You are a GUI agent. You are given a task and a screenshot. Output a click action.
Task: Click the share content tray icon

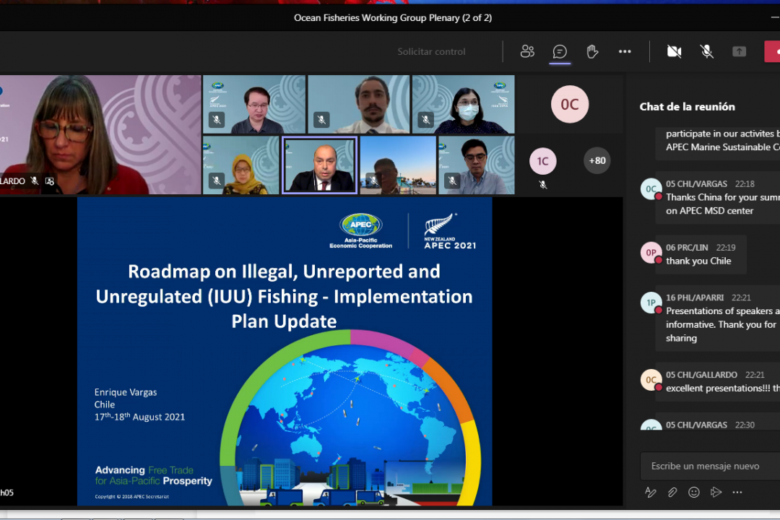[740, 51]
